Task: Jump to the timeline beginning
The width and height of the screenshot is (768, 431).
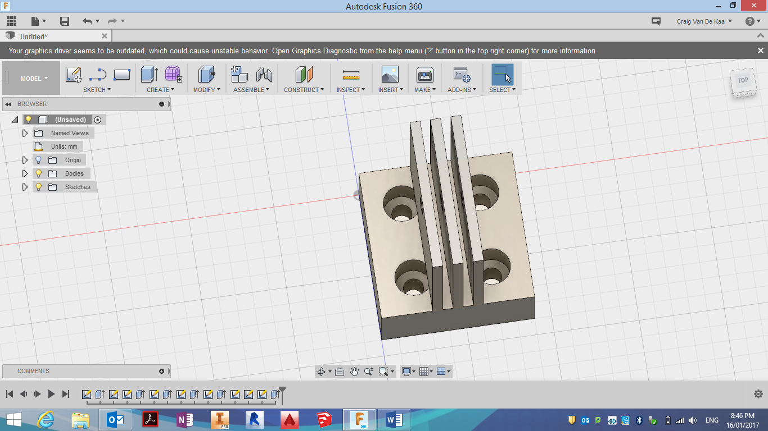Action: point(10,394)
